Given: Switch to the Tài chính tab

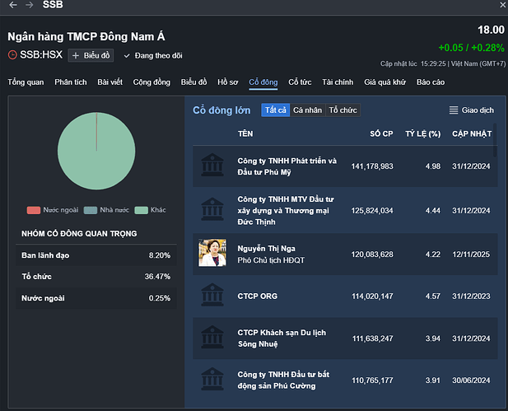Looking at the screenshot, I should [338, 82].
